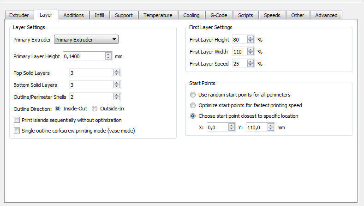Choose optimize start points for fastest printing
The image size is (364, 206).
pos(193,105)
